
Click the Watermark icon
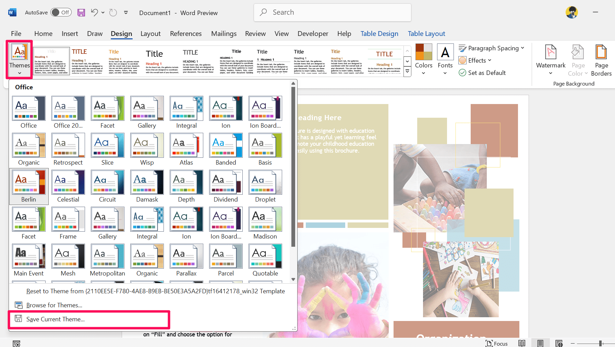551,52
